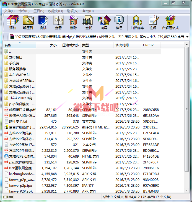The image size is (192, 202).
Task: Open the address path dropdown arrow
Action: pos(187,37)
